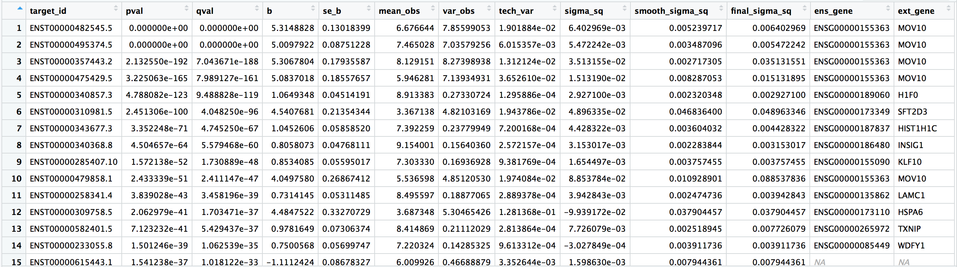The height and width of the screenshot is (267, 957).
Task: Sort by final_sigma_sq column arrows
Action: pos(804,8)
